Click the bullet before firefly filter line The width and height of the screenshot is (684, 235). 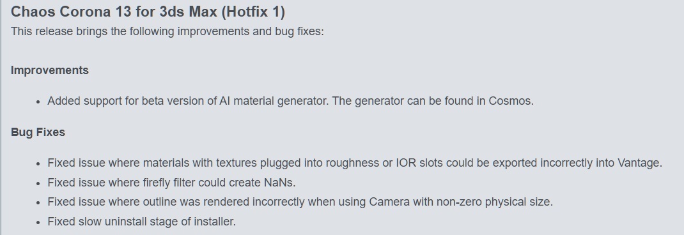pos(38,183)
